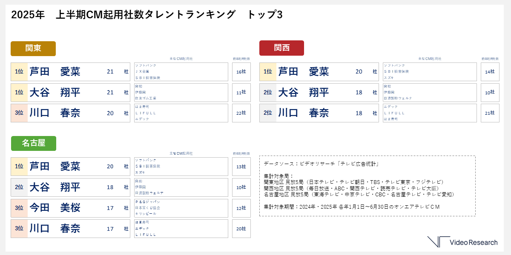Click the 関東 company list box containing JX金属
This screenshot has width=511, height=255.
tap(181, 72)
